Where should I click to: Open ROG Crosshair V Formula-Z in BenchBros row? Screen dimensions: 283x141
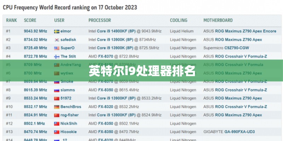click(x=241, y=107)
